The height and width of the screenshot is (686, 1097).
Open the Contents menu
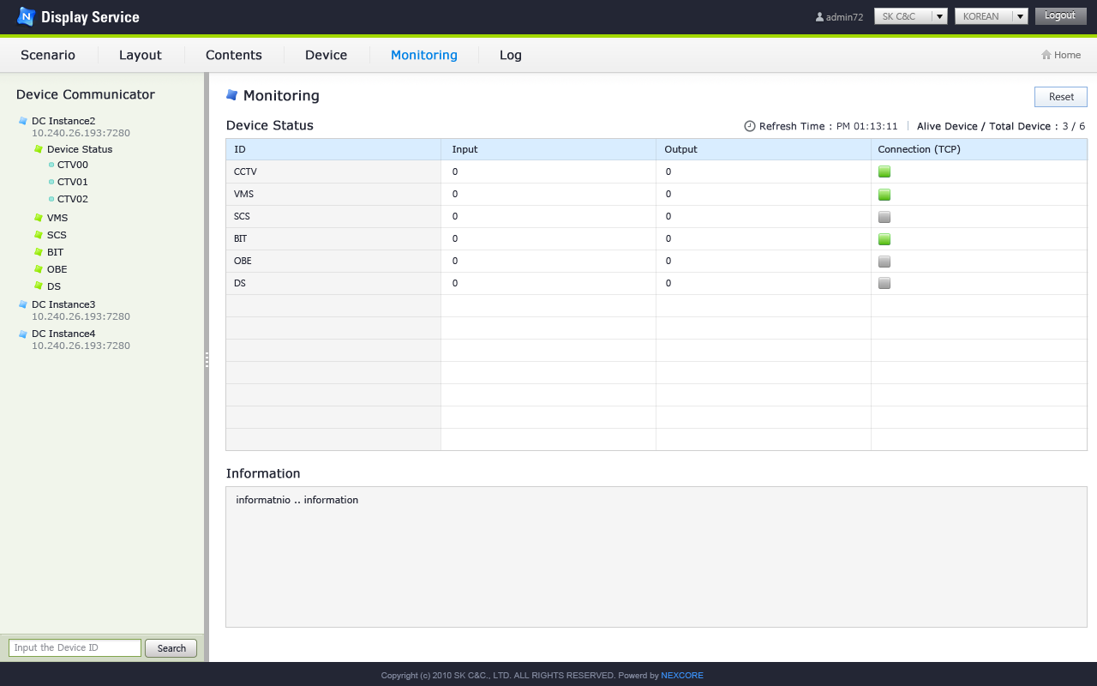point(234,55)
